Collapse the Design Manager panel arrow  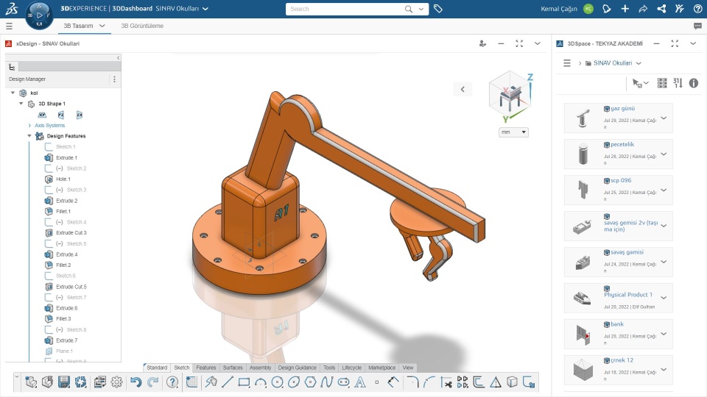pos(118,57)
